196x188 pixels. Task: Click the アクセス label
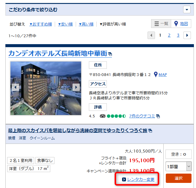click(x=98, y=84)
